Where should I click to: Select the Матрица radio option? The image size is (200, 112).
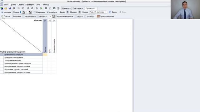[2, 12]
